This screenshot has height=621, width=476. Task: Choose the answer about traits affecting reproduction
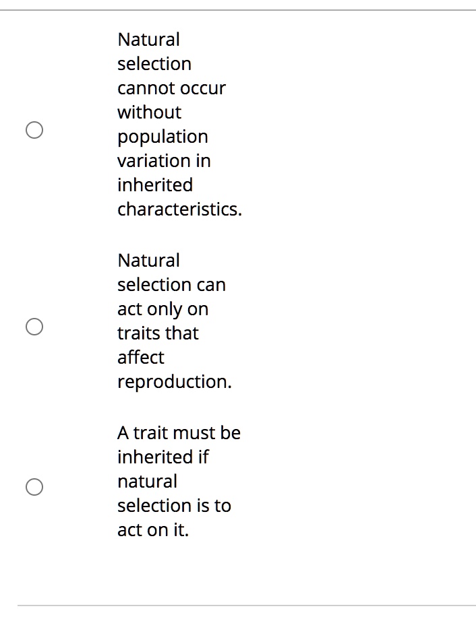pos(34,327)
